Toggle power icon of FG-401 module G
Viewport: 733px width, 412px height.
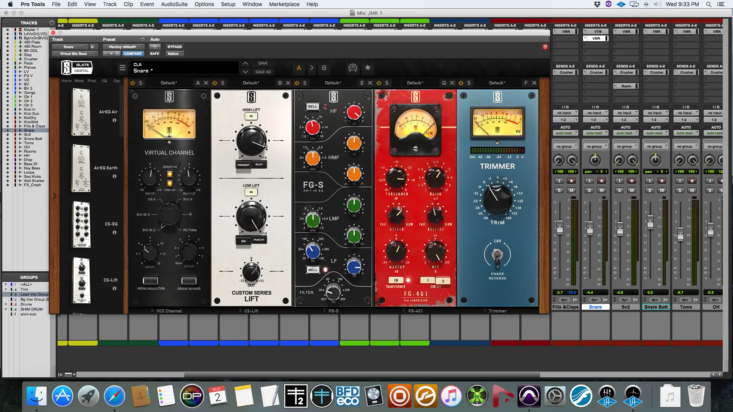[379, 83]
